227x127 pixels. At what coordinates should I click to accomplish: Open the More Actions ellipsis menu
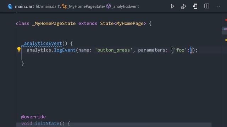click(x=218, y=6)
